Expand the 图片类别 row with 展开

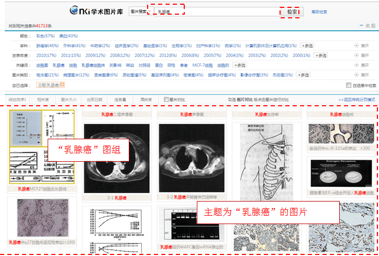pos(362,75)
